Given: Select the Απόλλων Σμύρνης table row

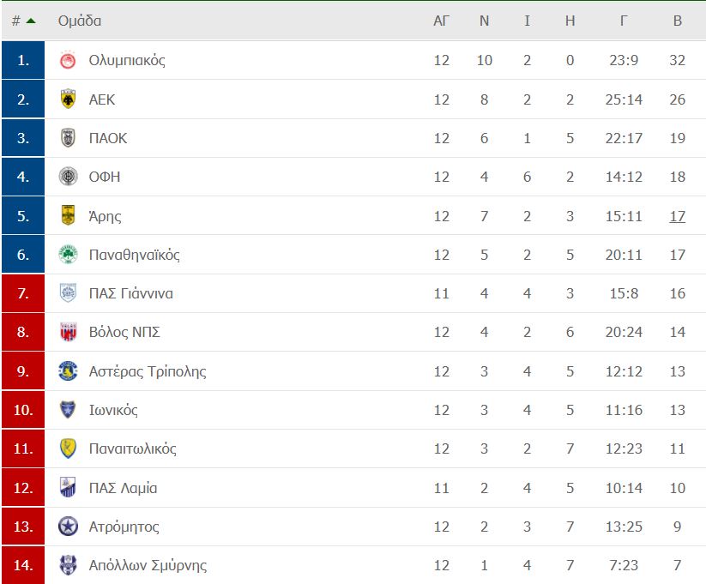Looking at the screenshot, I should pyautogui.click(x=354, y=565).
